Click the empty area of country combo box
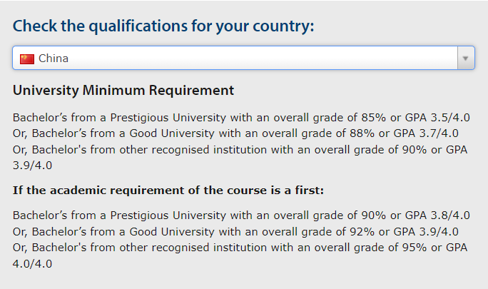This screenshot has width=488, height=289. coord(250,59)
